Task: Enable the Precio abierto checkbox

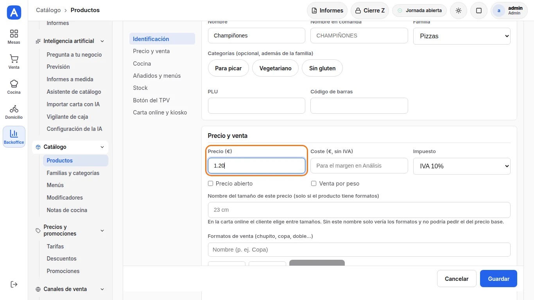Action: point(210,183)
